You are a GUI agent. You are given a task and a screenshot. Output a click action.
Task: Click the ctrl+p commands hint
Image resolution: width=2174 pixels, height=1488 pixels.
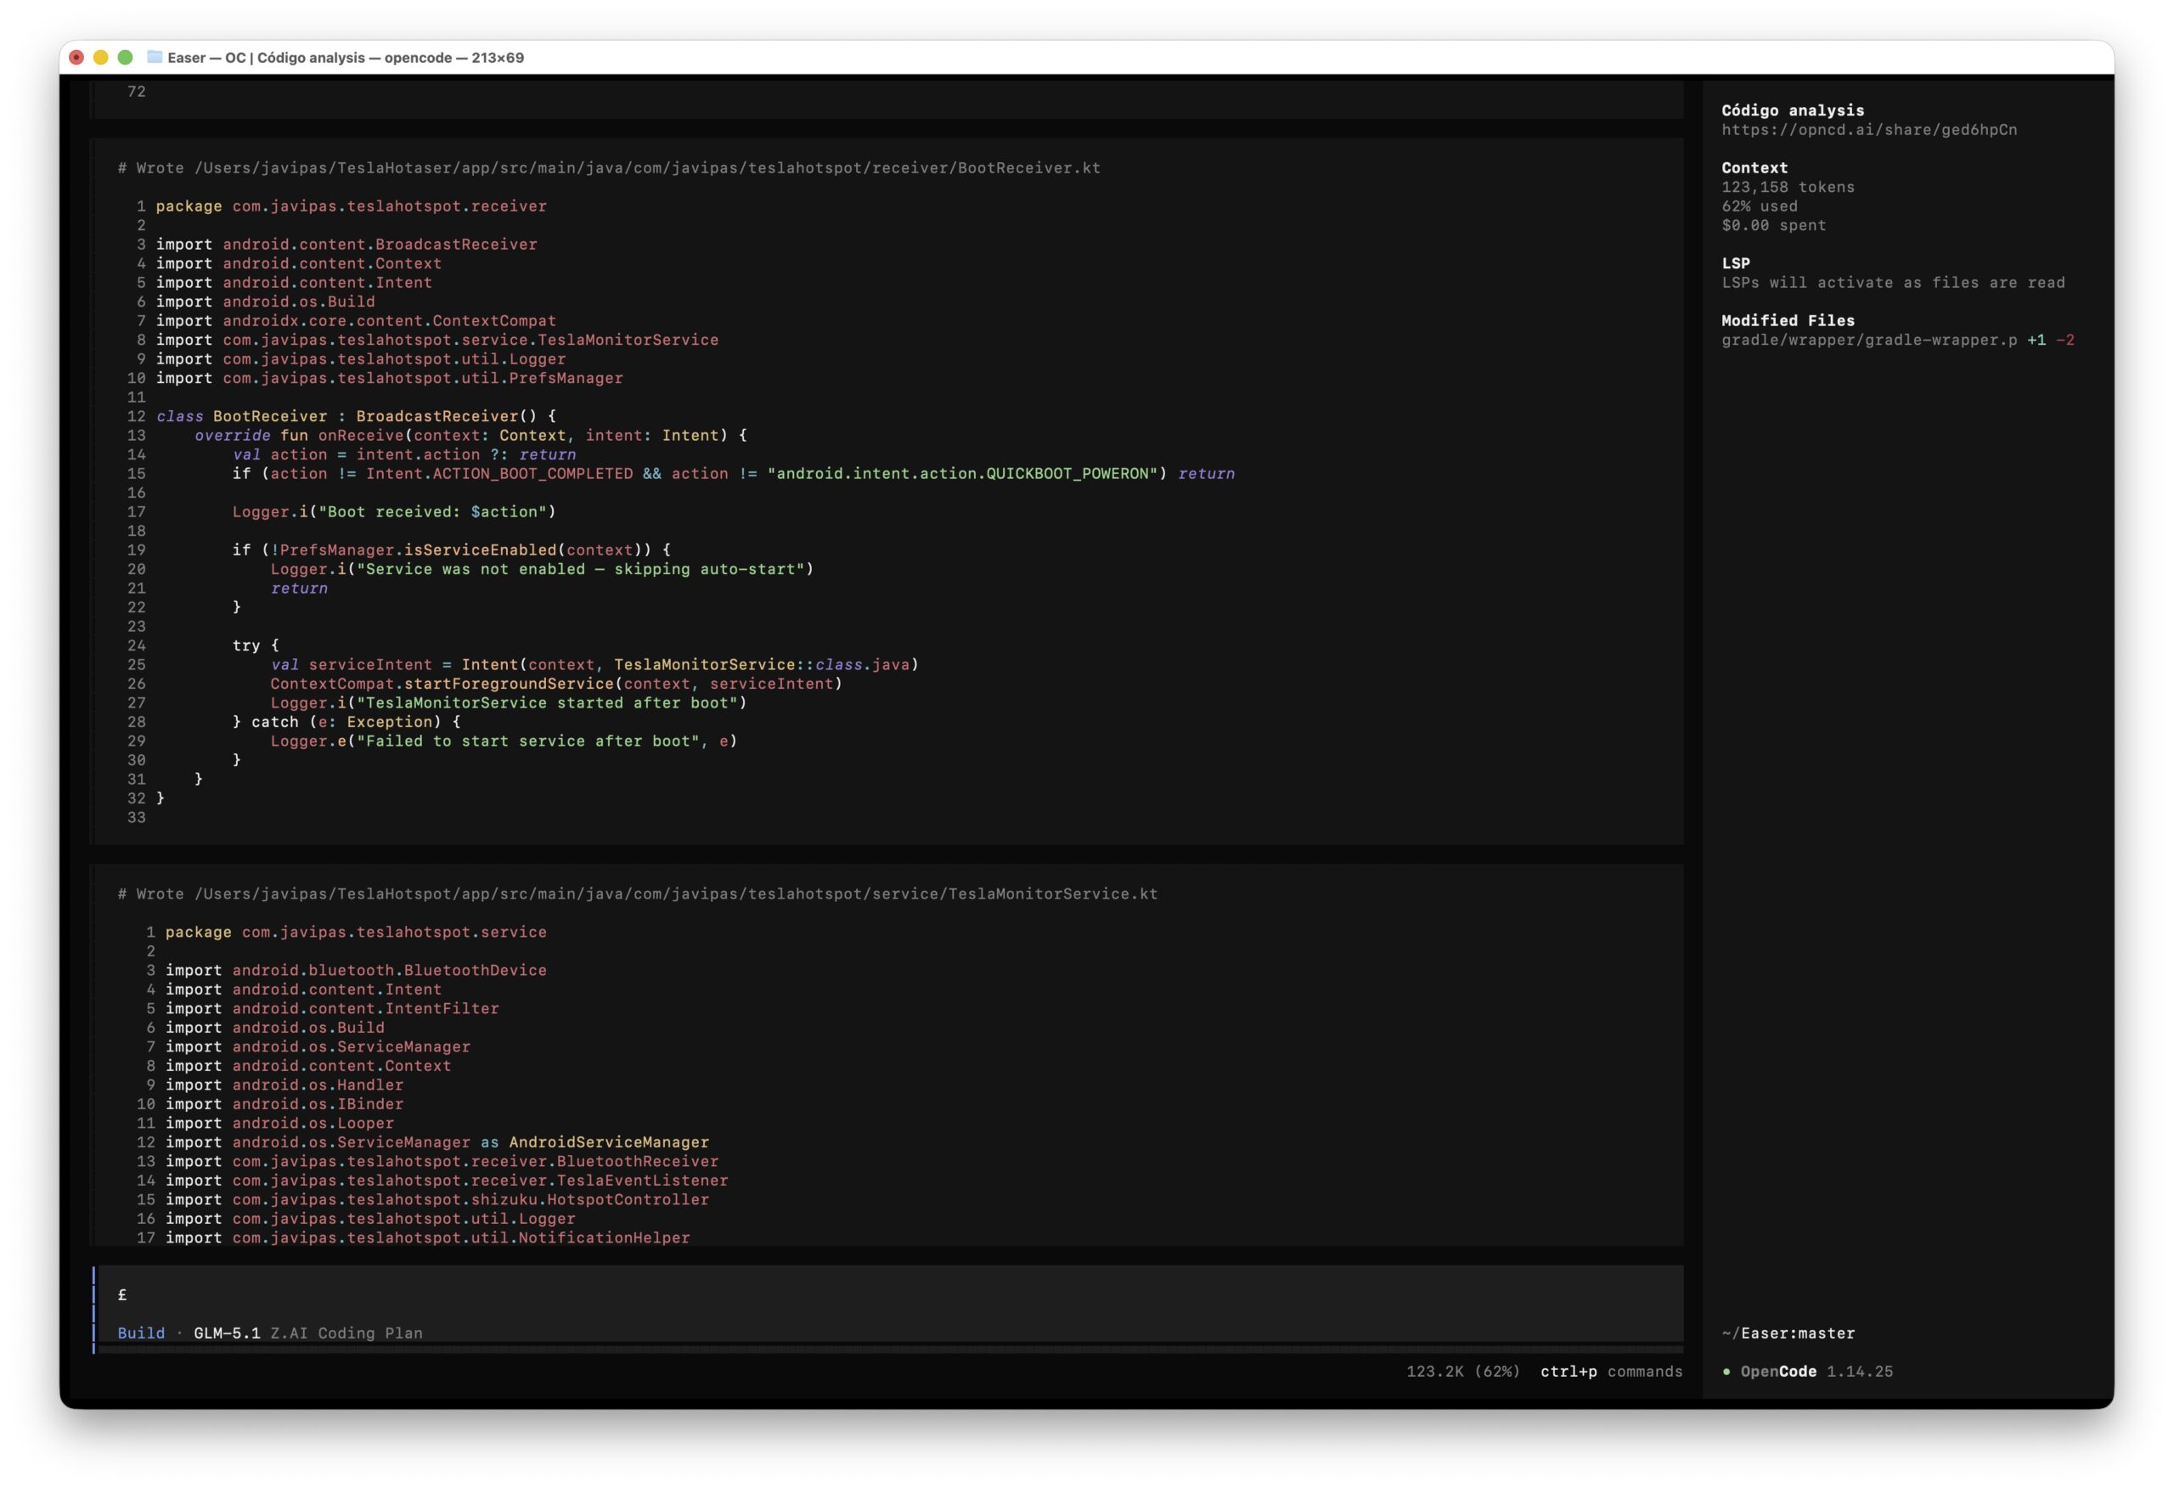(x=1610, y=1371)
